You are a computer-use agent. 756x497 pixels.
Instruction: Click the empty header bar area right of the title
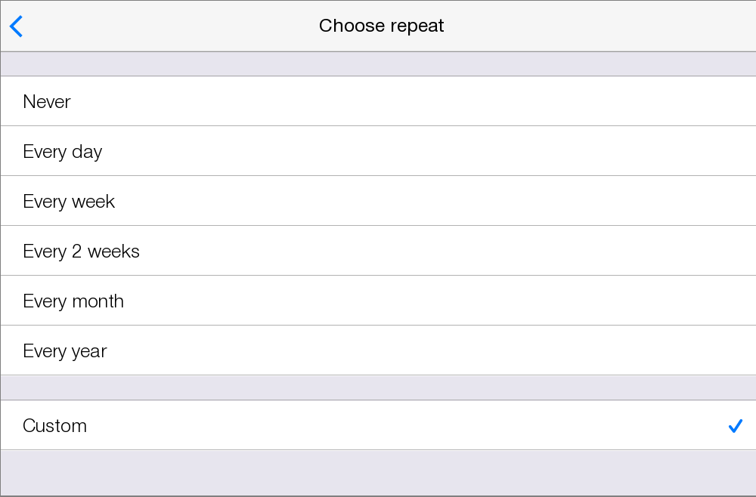pos(605,26)
